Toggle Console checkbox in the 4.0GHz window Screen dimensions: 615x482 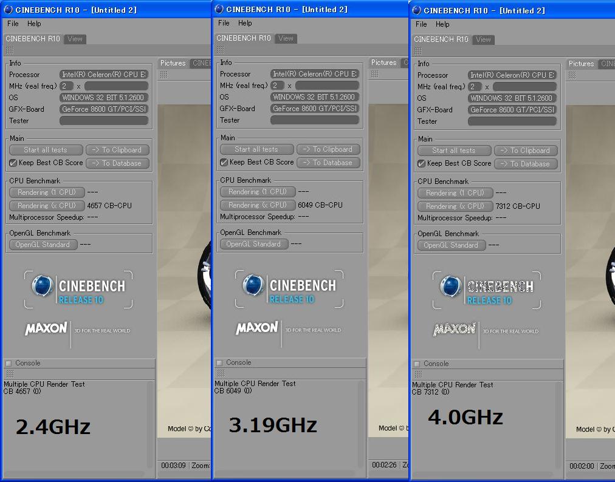point(417,364)
